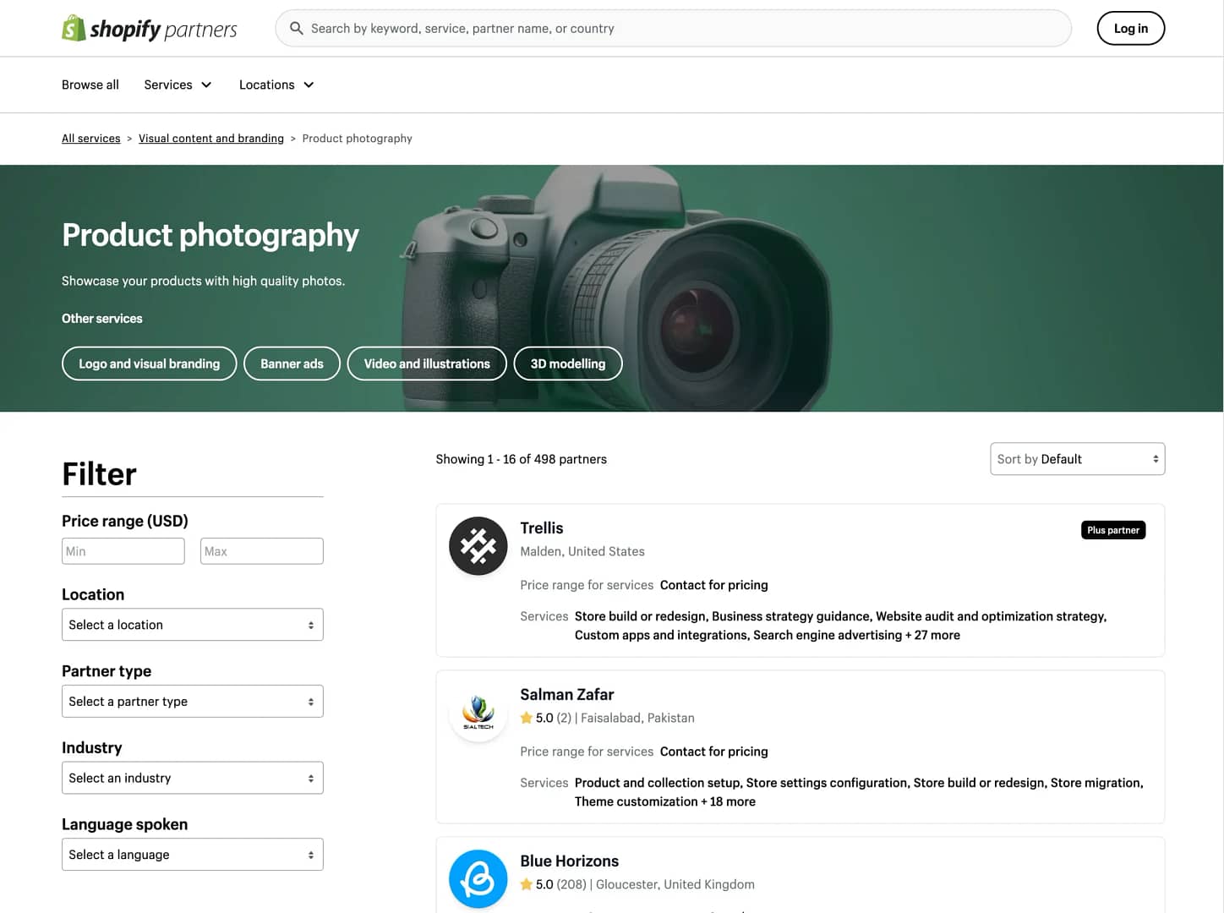Select Banner ads service

point(292,364)
